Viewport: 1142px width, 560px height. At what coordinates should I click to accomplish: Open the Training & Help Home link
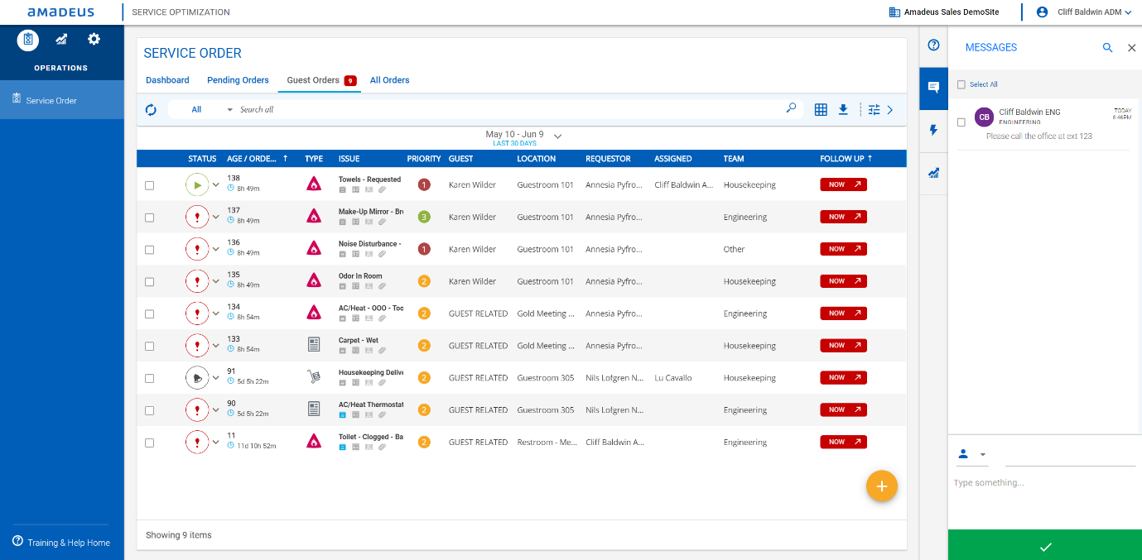(68, 543)
